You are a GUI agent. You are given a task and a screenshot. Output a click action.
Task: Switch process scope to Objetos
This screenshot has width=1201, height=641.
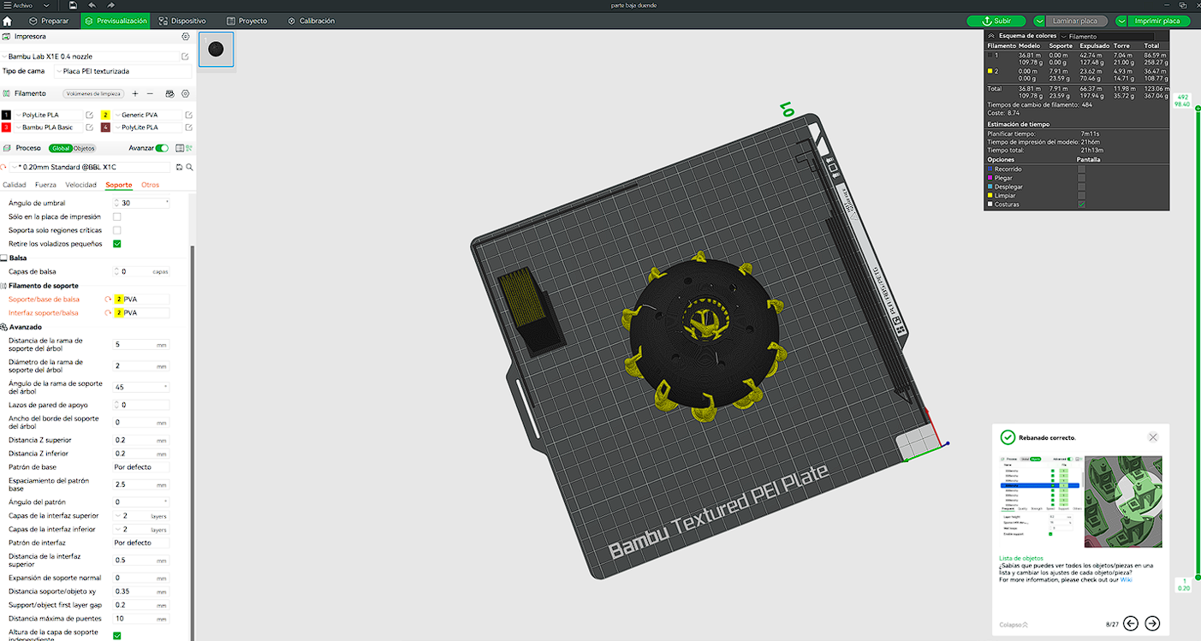click(84, 148)
